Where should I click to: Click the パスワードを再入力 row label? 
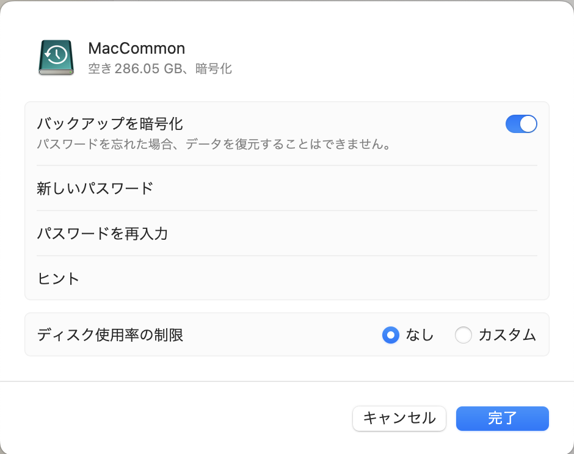coord(103,233)
